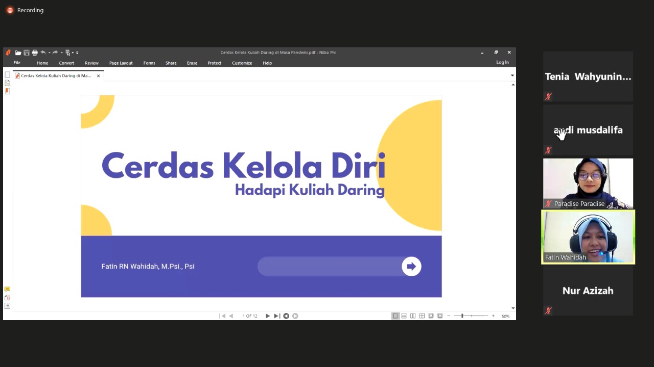
Task: Click the zoom in plus icon
Action: point(493,316)
